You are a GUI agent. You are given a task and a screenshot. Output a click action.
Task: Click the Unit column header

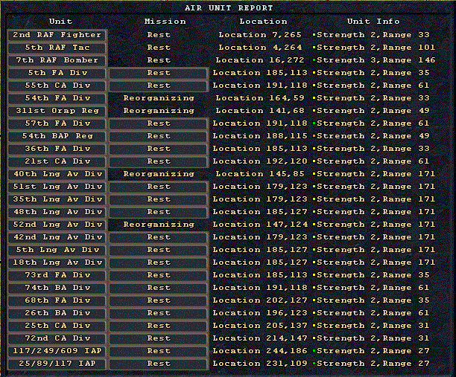click(x=60, y=22)
